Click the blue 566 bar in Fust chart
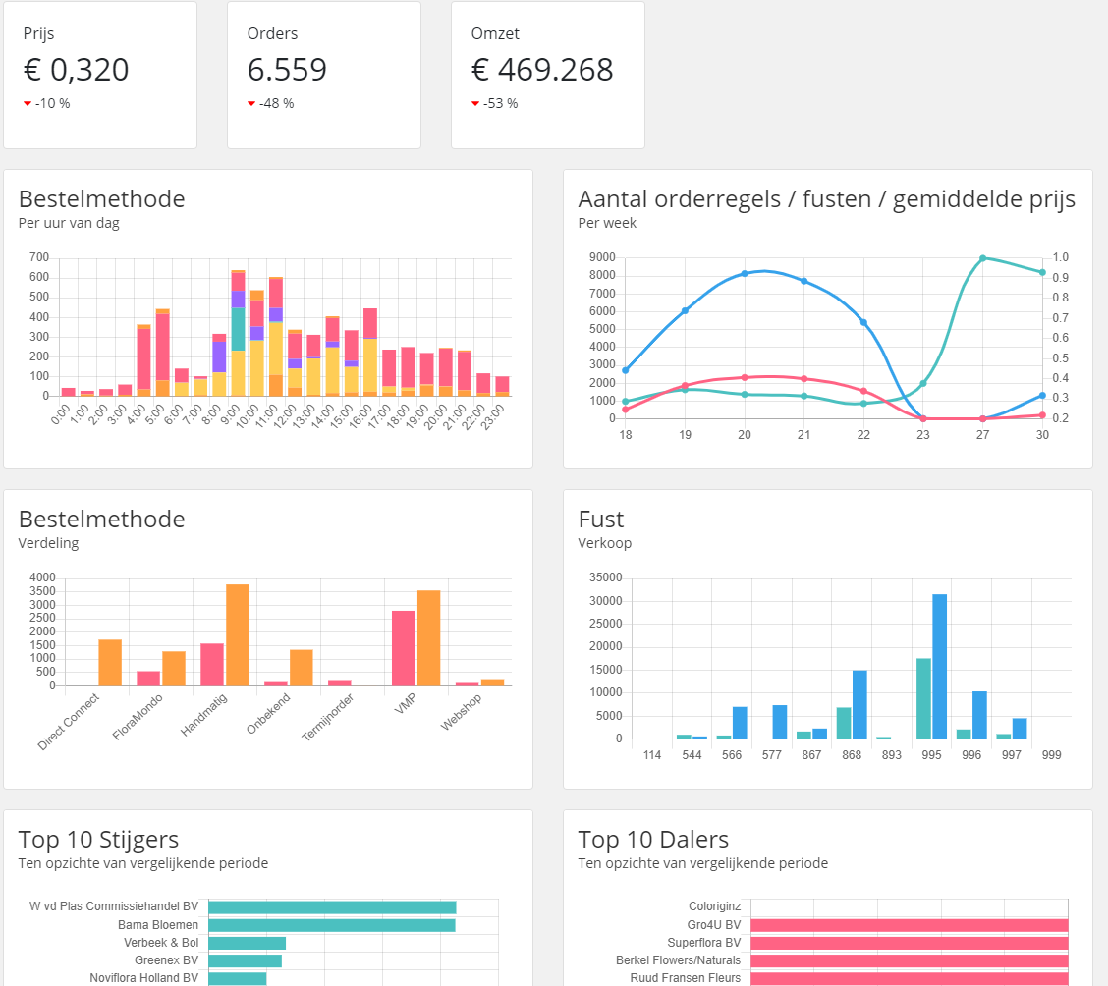The width and height of the screenshot is (1108, 986). (x=740, y=723)
